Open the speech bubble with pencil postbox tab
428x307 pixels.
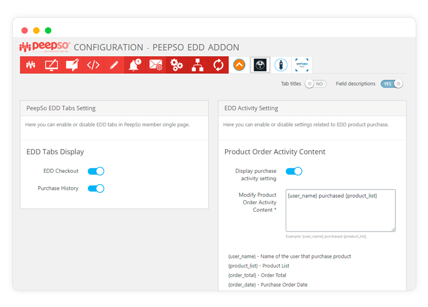pos(72,65)
